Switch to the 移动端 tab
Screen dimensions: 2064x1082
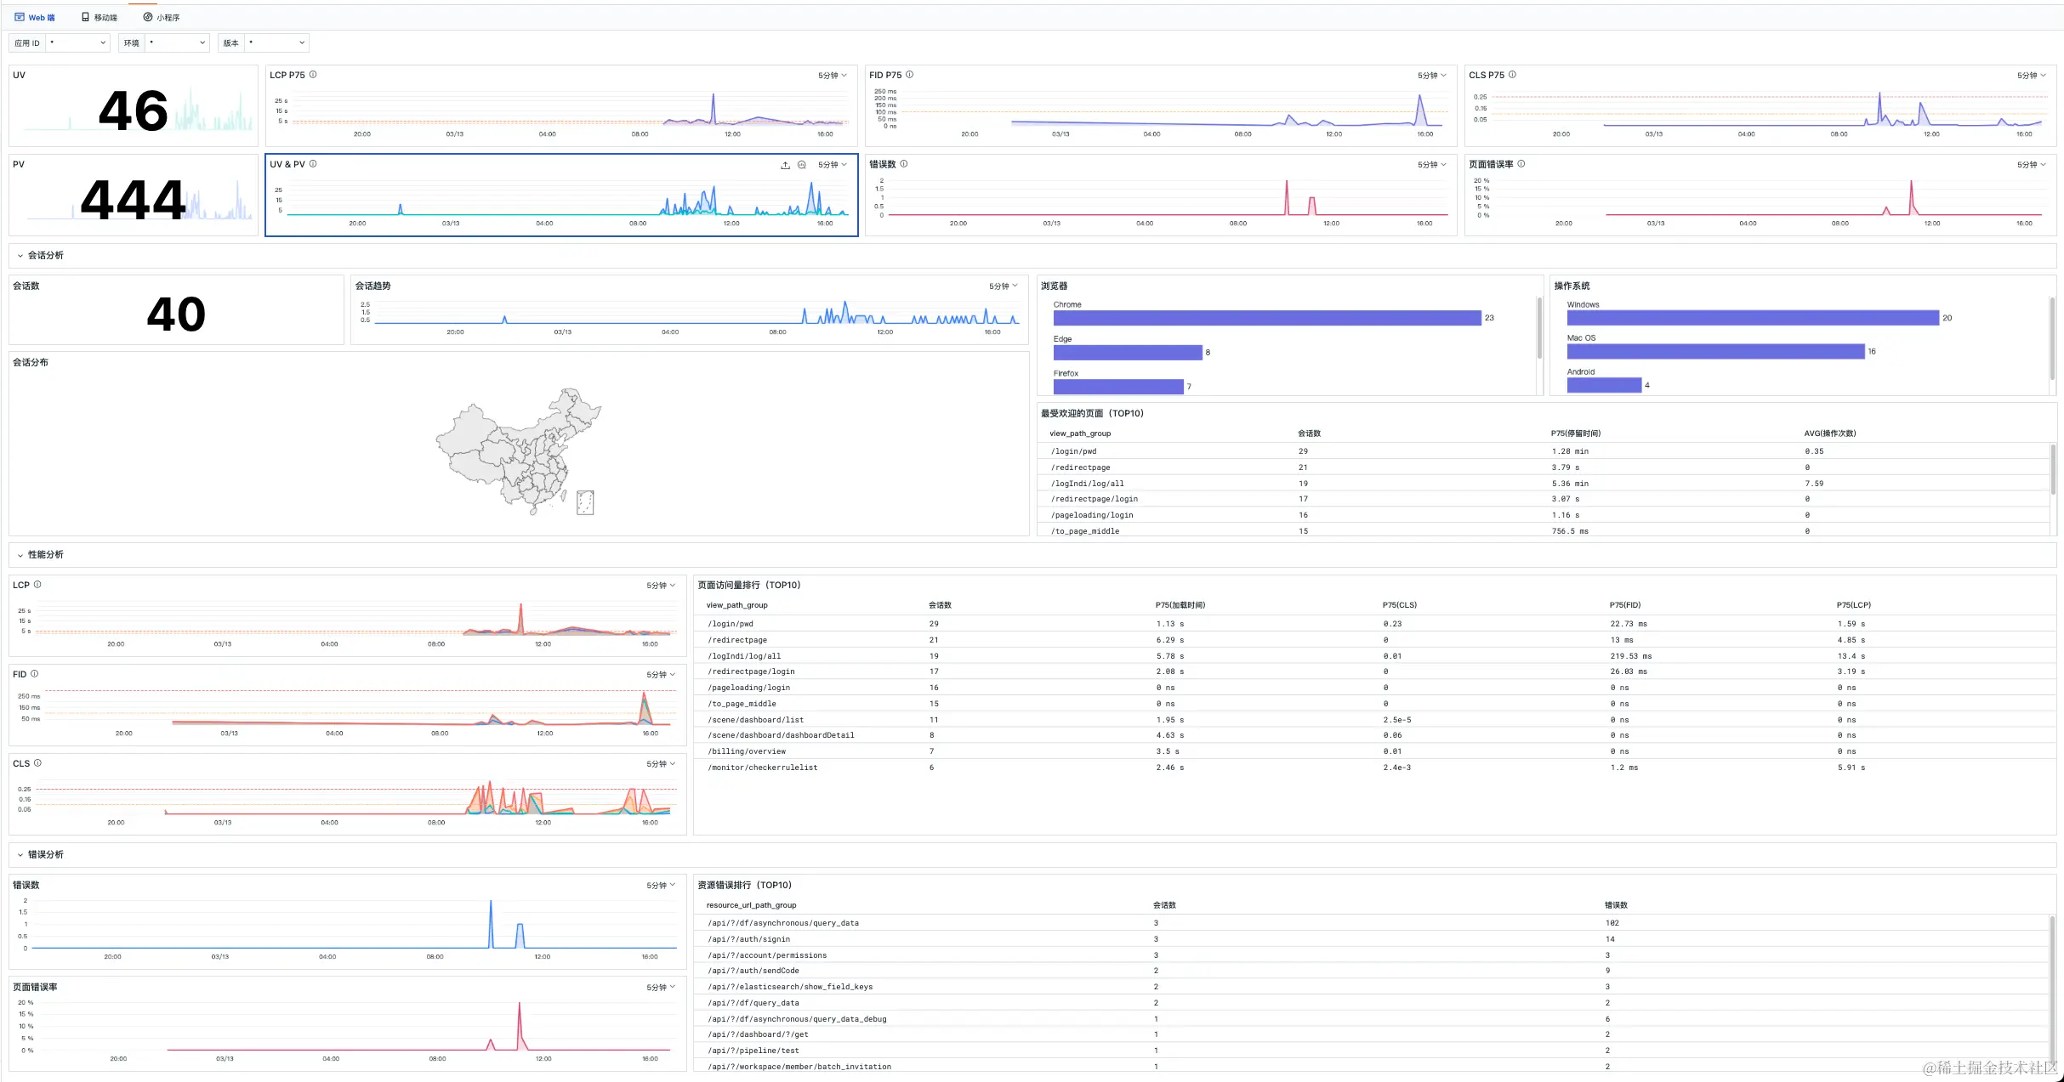(100, 17)
